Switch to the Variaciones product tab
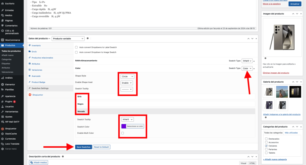Screen dimensions: 306x165 click(x=37, y=70)
